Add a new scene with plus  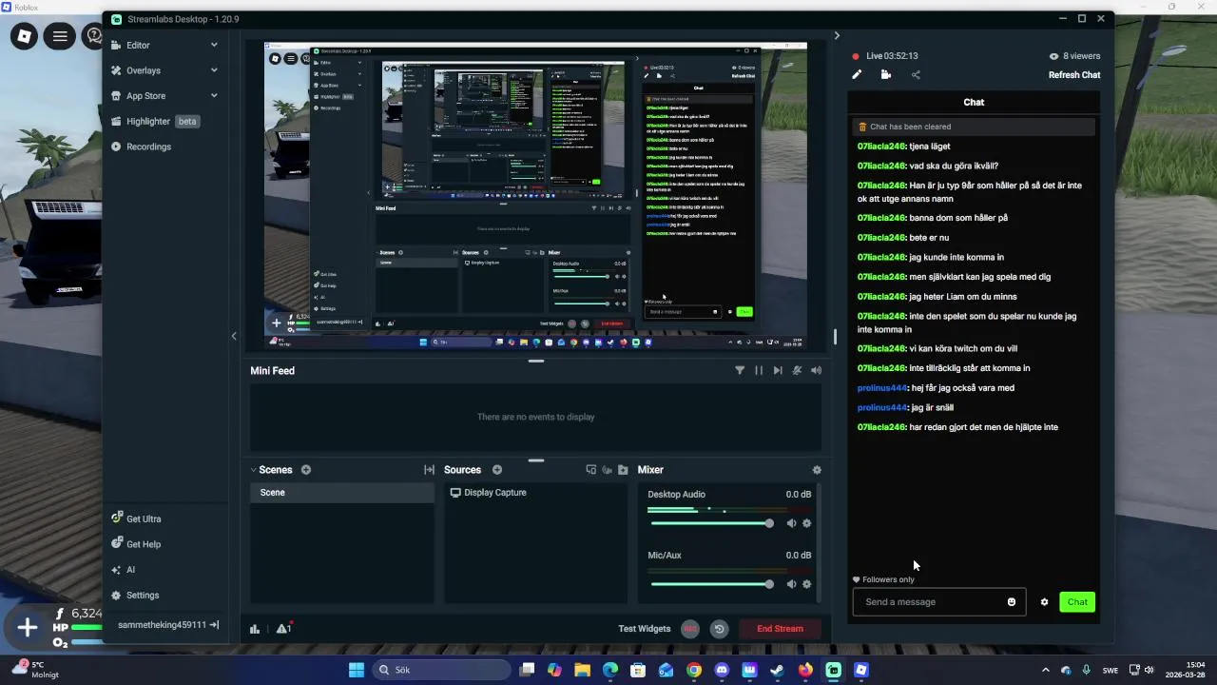pos(306,470)
